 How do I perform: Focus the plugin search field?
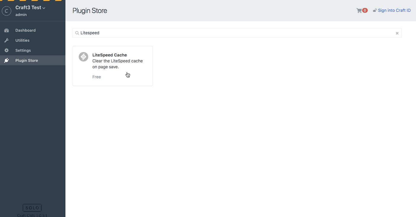pyautogui.click(x=237, y=33)
